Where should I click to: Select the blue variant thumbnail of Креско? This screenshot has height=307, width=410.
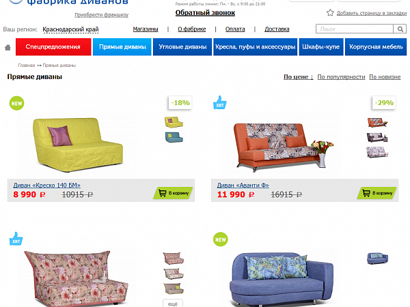click(174, 137)
